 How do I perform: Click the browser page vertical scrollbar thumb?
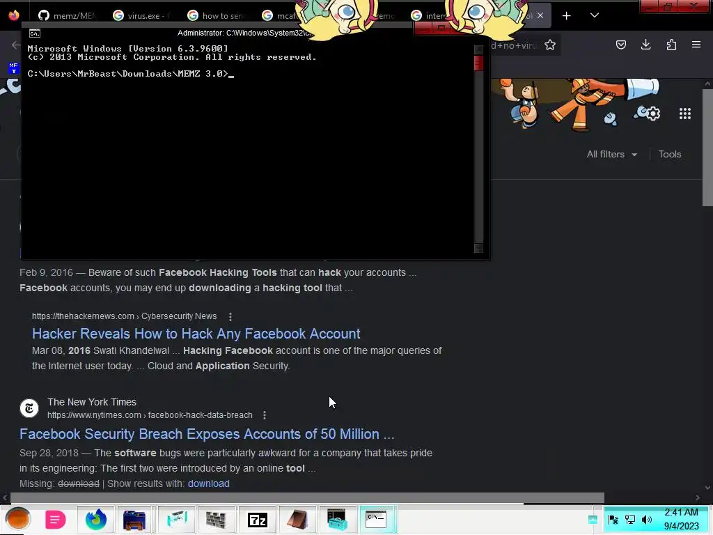click(707, 148)
